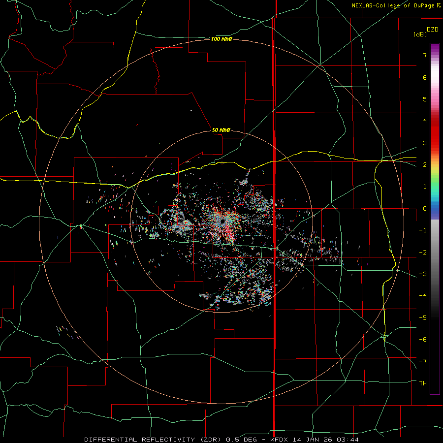Click the 50 NMI range ring label

[x=221, y=130]
